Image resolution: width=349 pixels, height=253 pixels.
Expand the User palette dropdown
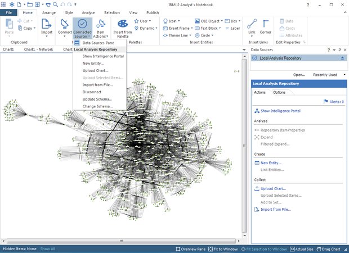click(150, 21)
